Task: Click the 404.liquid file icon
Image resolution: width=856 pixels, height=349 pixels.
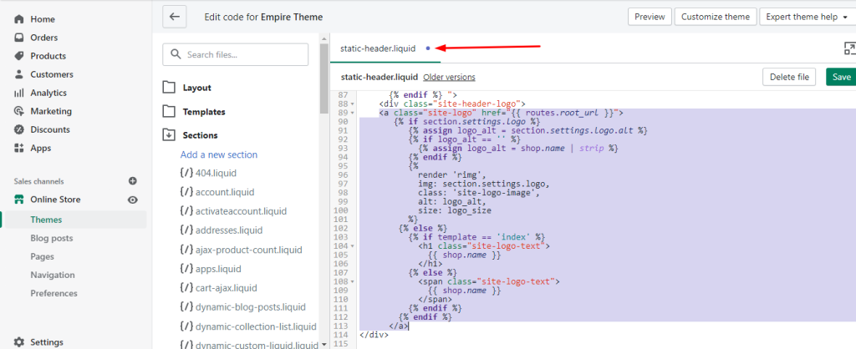Action: pyautogui.click(x=186, y=173)
